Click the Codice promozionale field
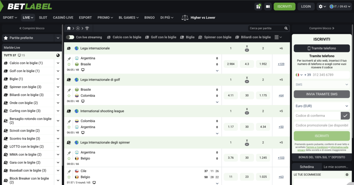The height and width of the screenshot is (185, 354). [322, 125]
